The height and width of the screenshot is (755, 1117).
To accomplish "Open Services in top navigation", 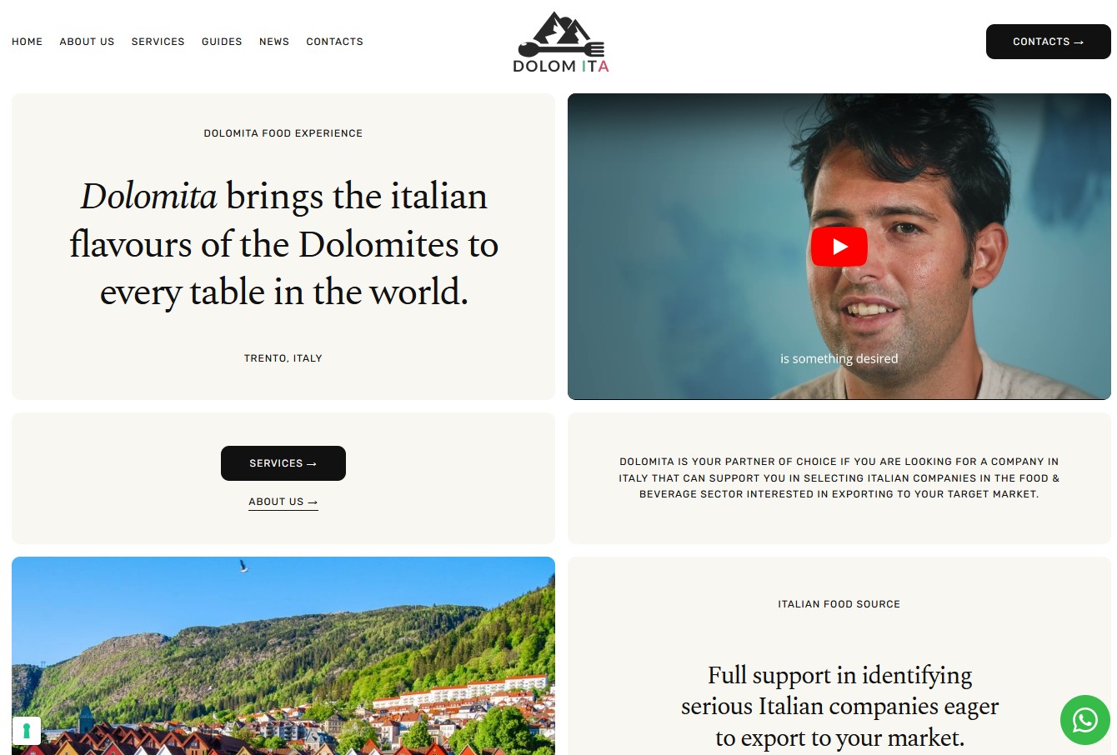I will pyautogui.click(x=158, y=42).
